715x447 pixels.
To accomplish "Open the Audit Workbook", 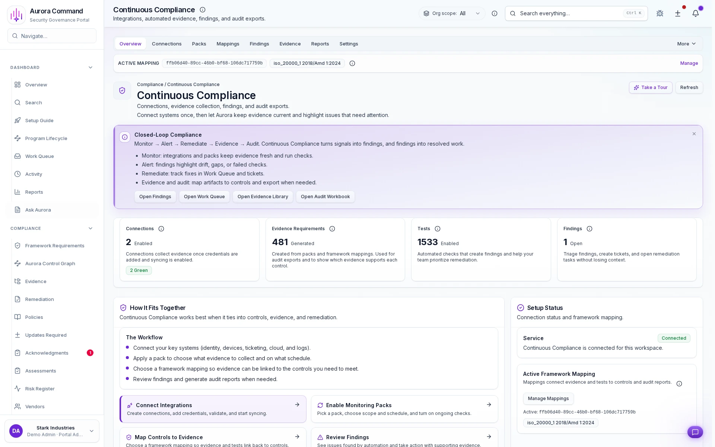I will click(325, 197).
